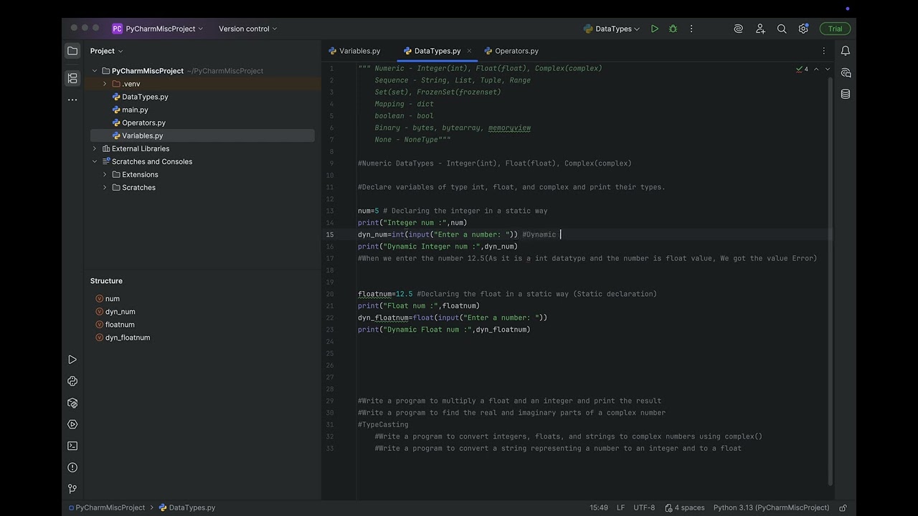Click DataTypes.py breadcrumb in status bar
This screenshot has width=918, height=516.
(187, 507)
